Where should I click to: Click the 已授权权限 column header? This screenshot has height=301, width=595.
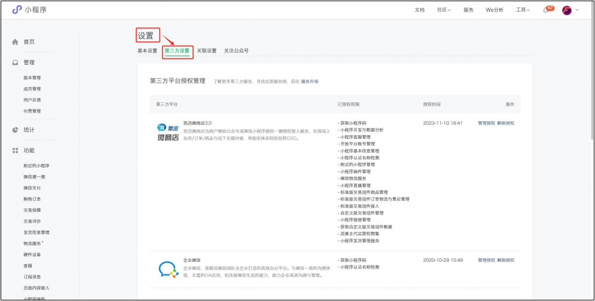point(348,104)
